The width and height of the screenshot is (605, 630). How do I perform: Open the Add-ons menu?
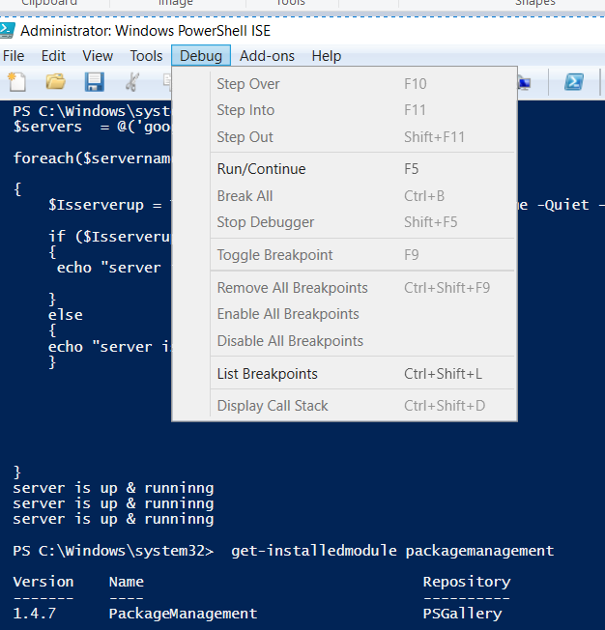point(267,56)
